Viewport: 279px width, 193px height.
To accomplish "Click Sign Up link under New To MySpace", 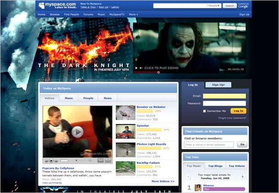I will (103, 7).
